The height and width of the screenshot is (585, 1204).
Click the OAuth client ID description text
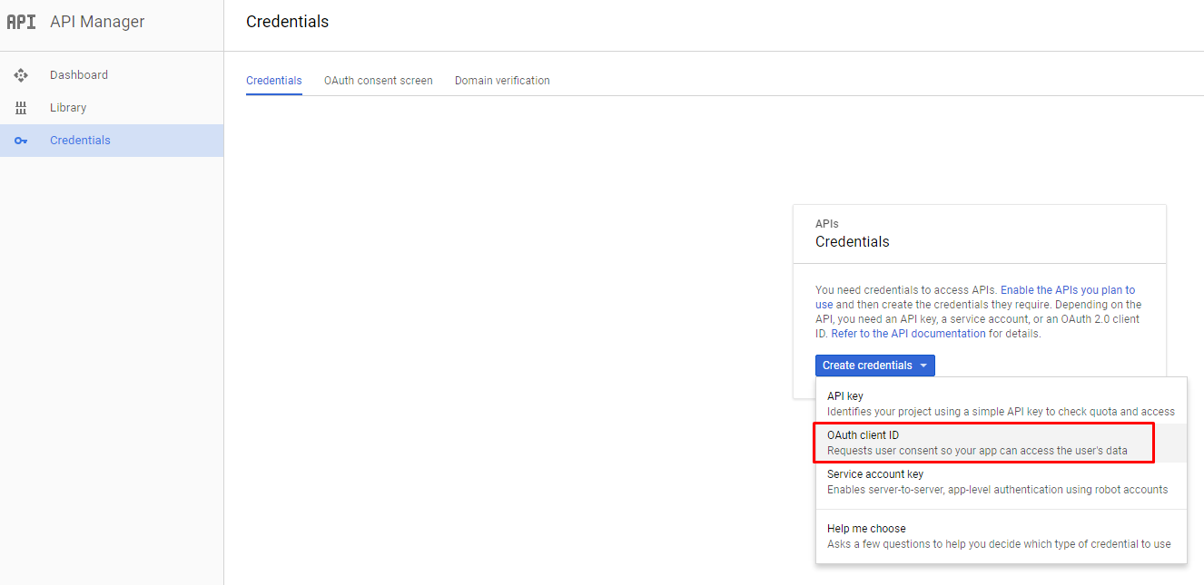coord(977,451)
